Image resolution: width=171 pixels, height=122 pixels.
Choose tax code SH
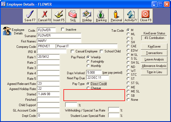pos(128,42)
